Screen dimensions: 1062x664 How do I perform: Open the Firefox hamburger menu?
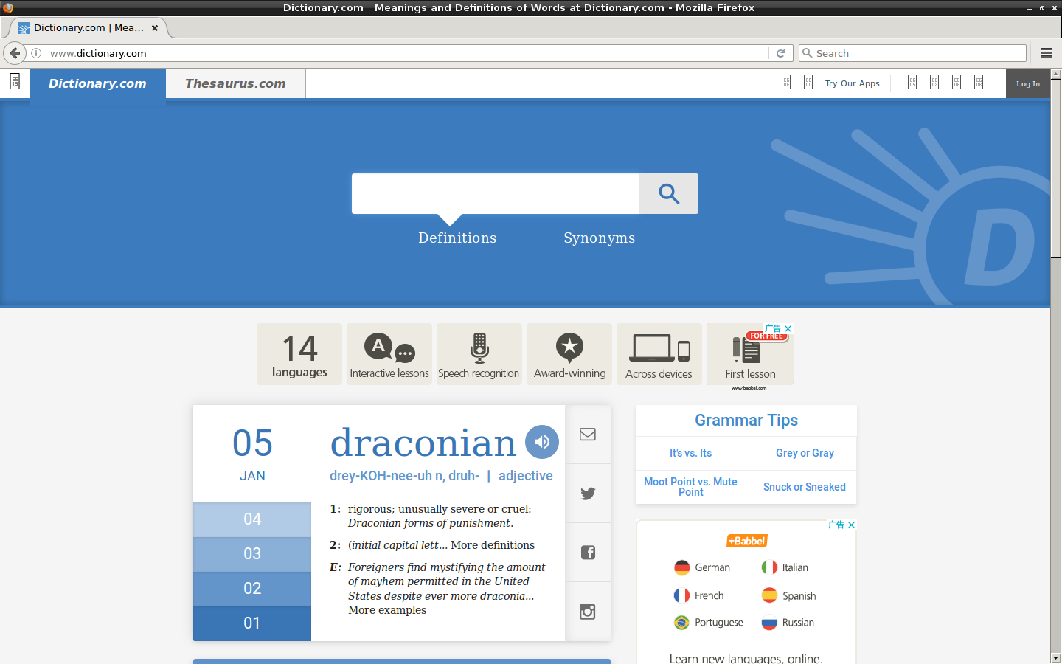pos(1046,53)
